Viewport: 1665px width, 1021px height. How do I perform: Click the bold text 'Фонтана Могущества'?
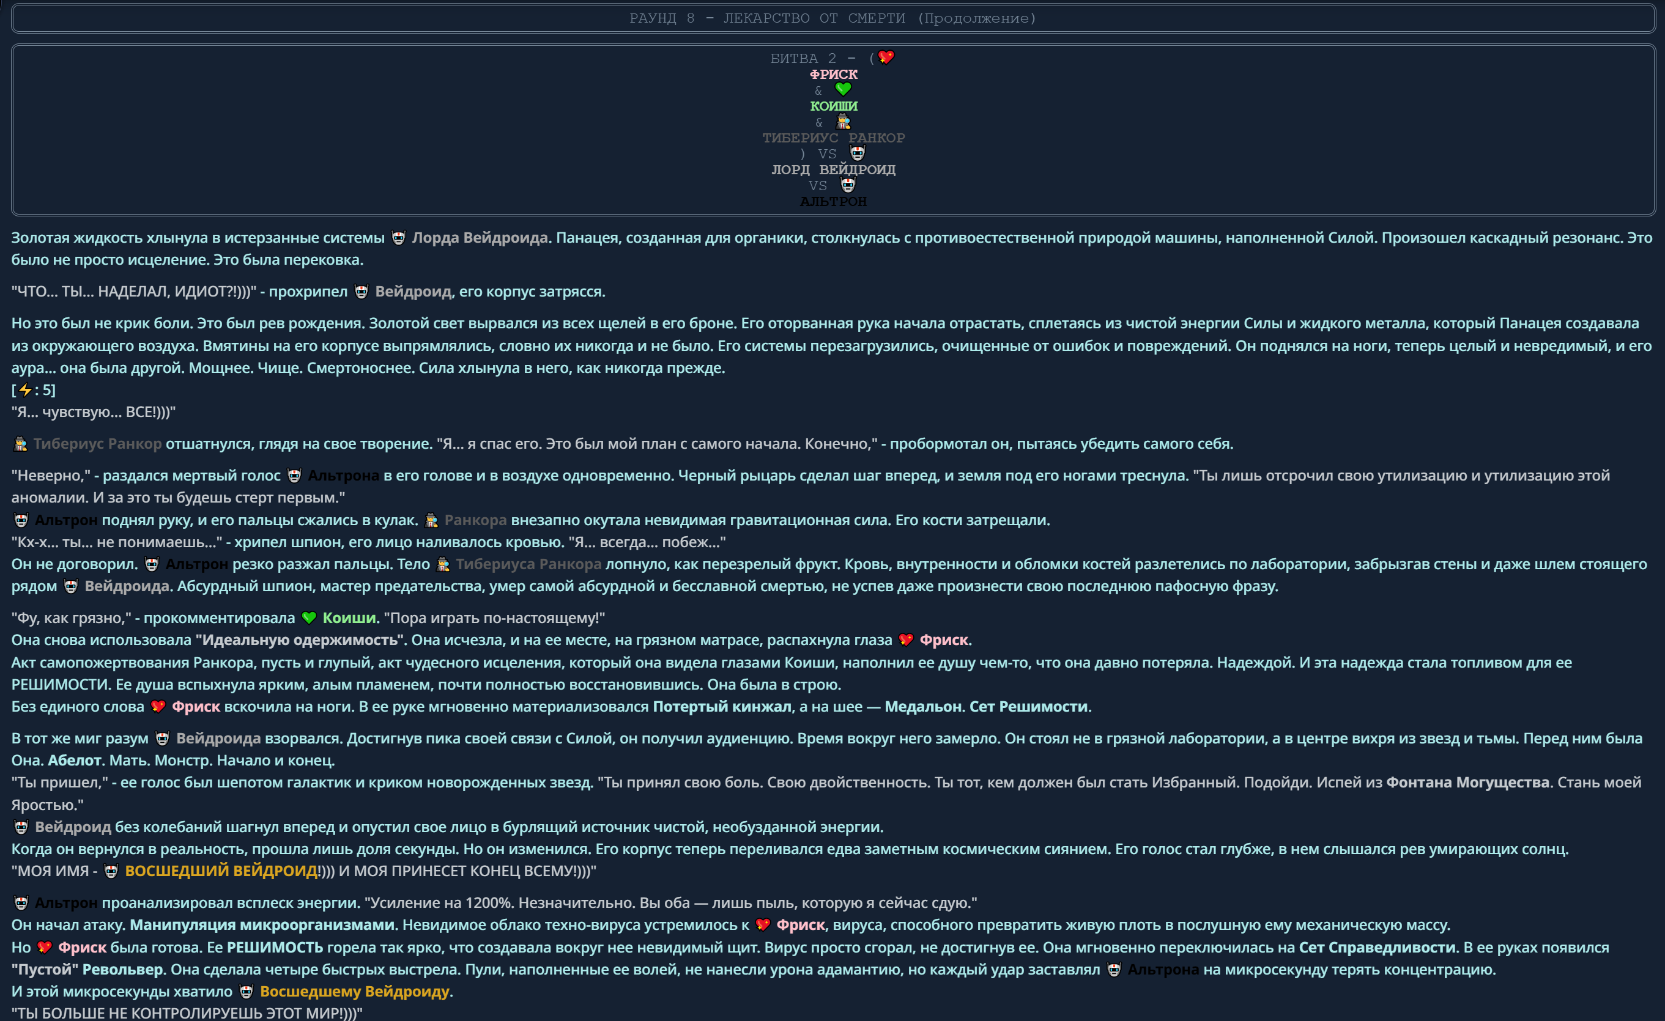click(1467, 783)
